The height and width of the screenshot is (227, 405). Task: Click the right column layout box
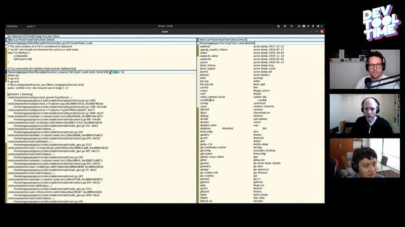tap(198, 40)
